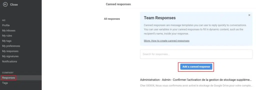Click the Cher XXXXX response preview text
Viewport: 256px width, 90px height.
click(196, 85)
